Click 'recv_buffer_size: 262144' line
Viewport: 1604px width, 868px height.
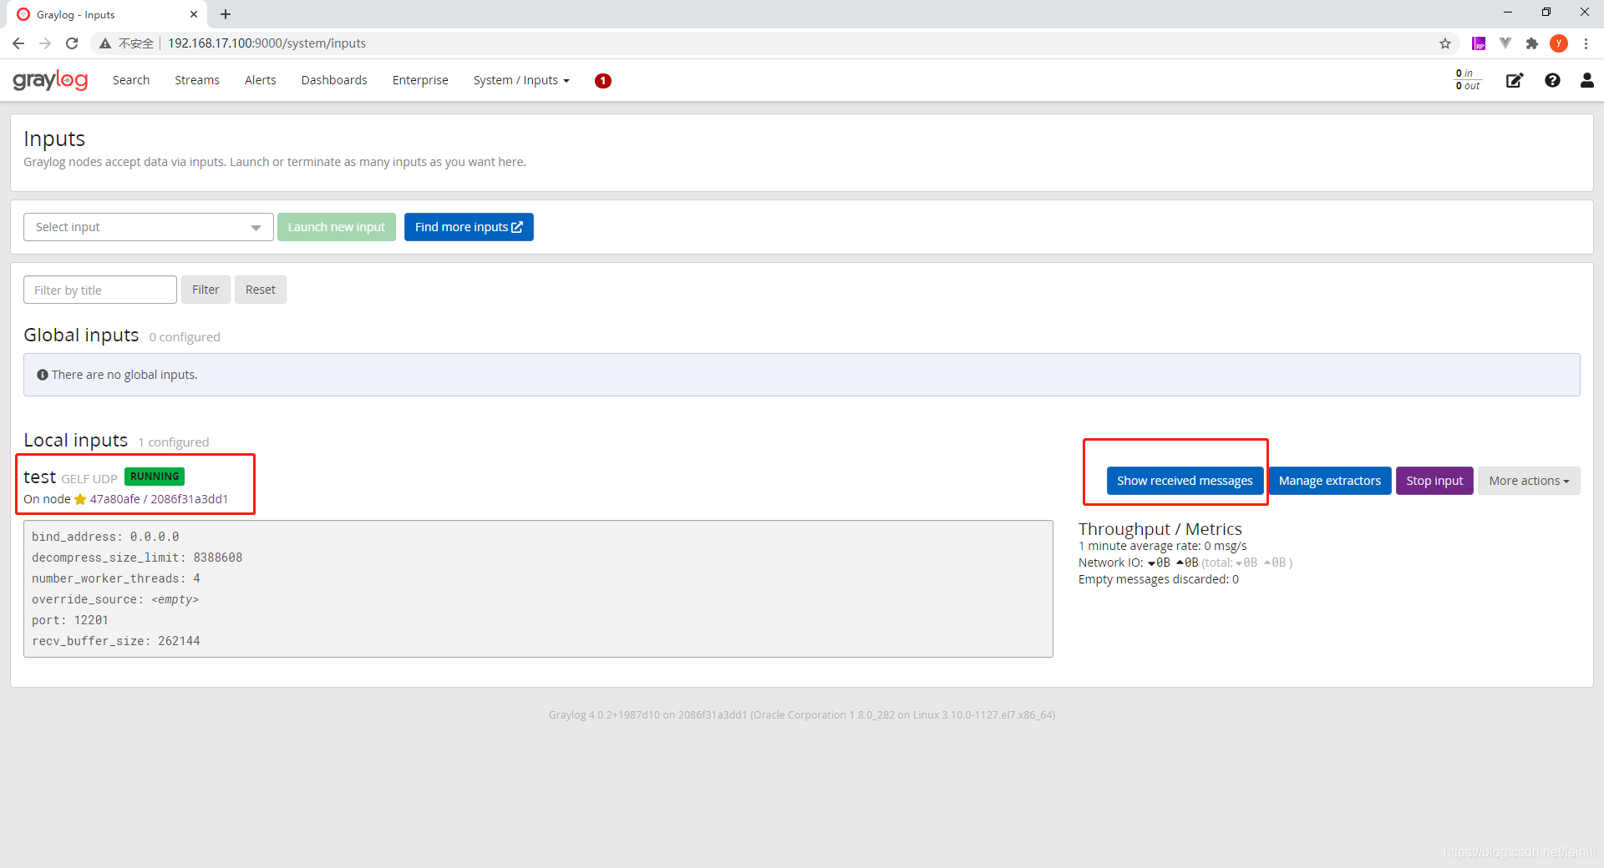point(116,641)
